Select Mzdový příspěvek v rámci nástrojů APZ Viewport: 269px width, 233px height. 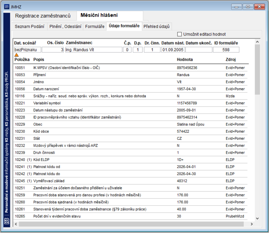130,145
